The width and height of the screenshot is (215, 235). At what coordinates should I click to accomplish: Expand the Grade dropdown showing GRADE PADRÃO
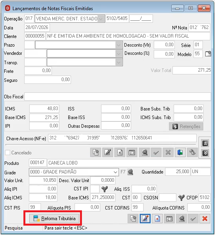[115, 172]
